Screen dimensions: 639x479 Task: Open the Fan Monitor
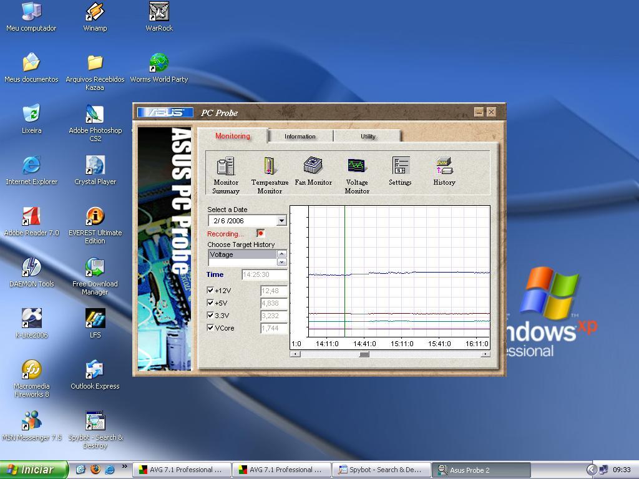click(x=313, y=172)
